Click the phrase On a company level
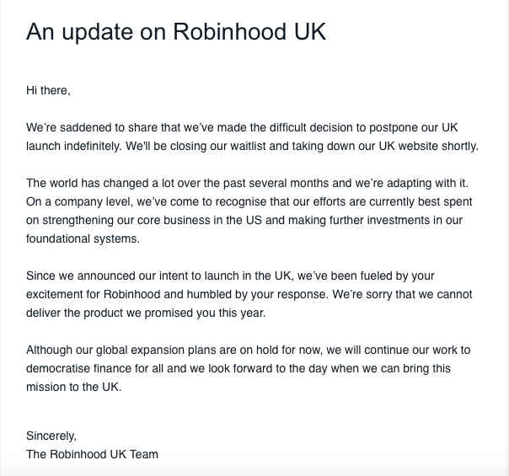The width and height of the screenshot is (509, 476). [79, 201]
